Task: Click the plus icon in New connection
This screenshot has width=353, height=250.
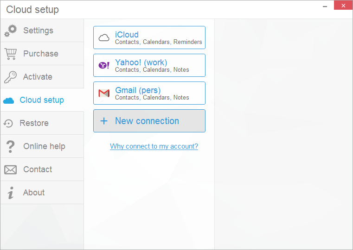Action: click(104, 121)
